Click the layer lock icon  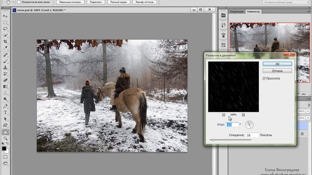[302, 134]
